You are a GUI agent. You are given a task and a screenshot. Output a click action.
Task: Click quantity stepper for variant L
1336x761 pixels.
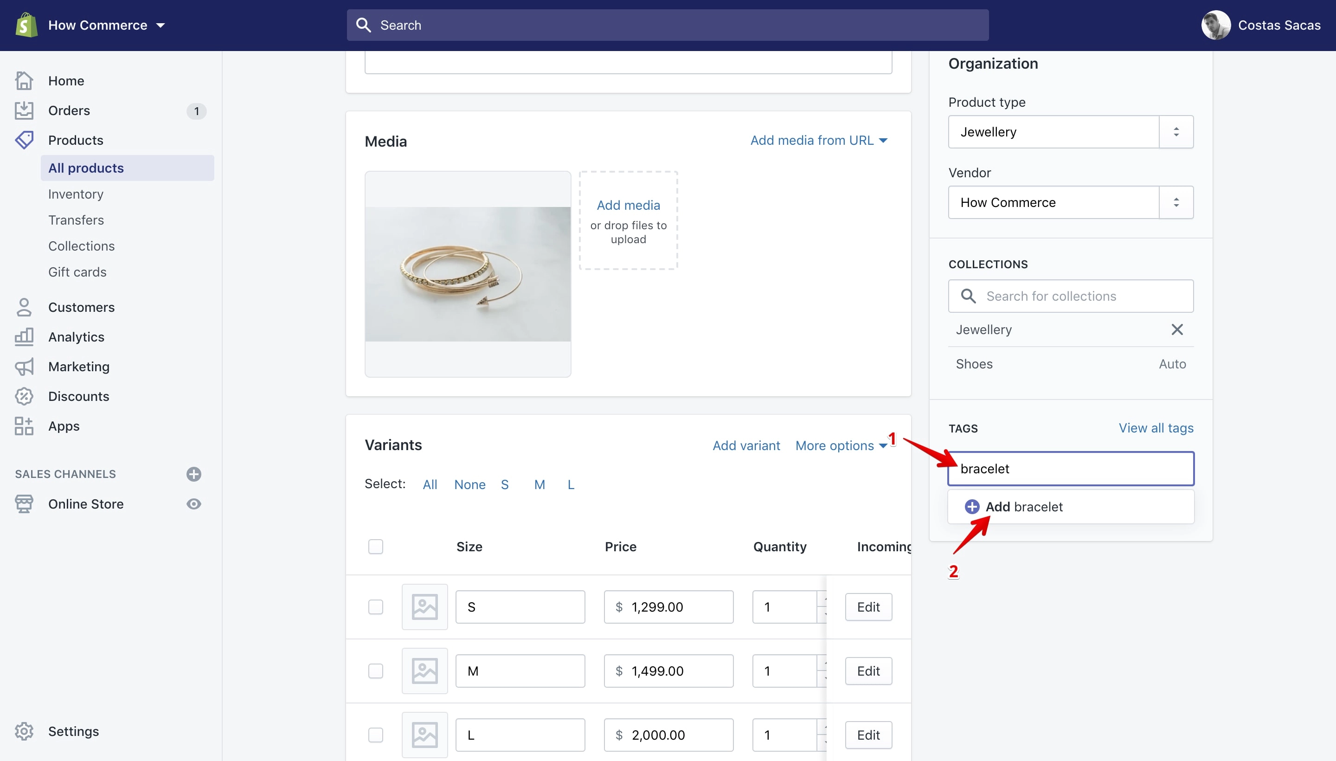[x=822, y=735]
